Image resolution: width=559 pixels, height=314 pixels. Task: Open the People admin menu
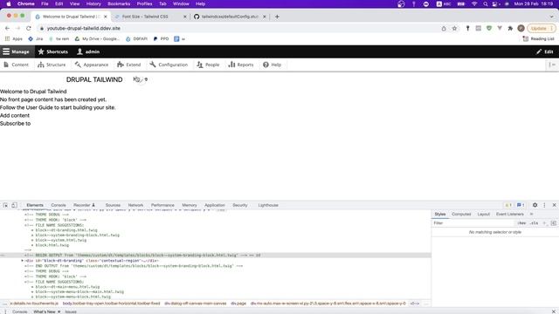(208, 65)
